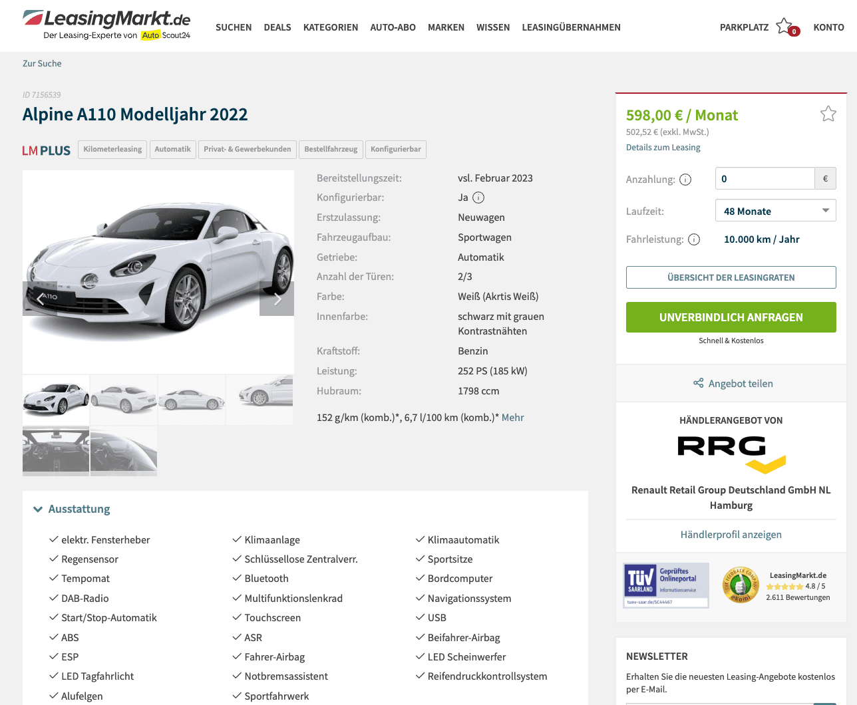Viewport: 857px width, 705px height.
Task: Click the RRG dealer logo
Action: click(x=731, y=455)
